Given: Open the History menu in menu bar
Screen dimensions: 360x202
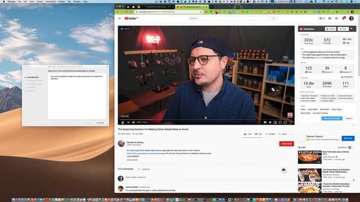Looking at the screenshot, I should pos(40,1).
